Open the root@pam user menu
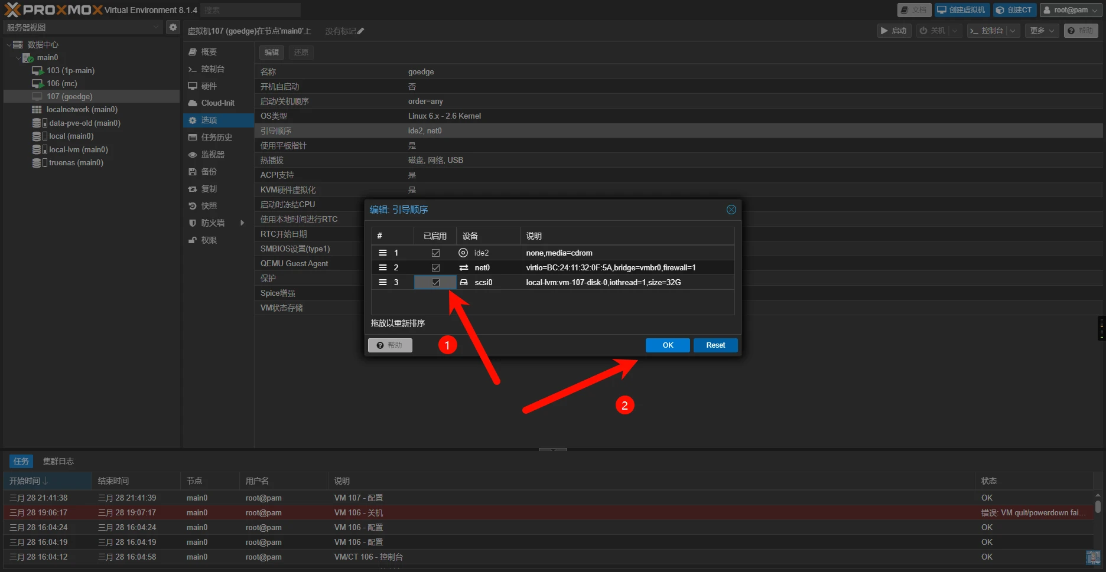 [1071, 10]
